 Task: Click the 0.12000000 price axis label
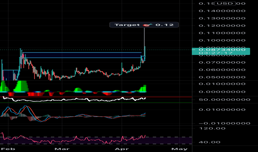coord(222,26)
